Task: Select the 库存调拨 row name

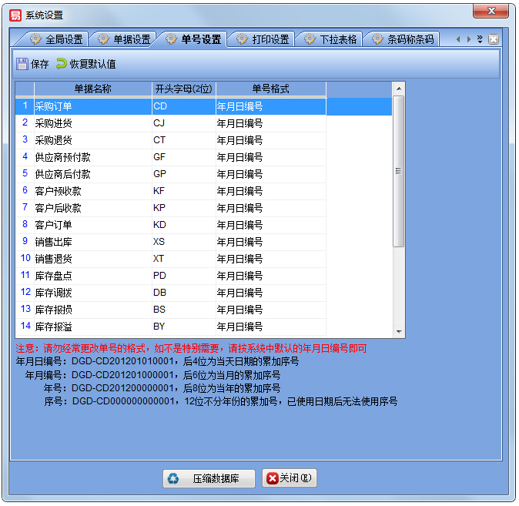Action: [x=54, y=293]
